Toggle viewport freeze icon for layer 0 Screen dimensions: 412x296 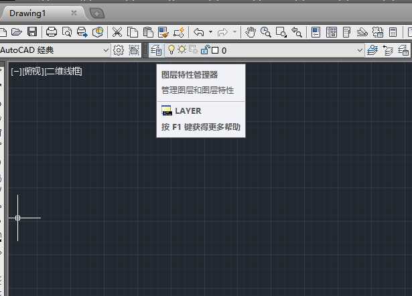[x=194, y=49]
